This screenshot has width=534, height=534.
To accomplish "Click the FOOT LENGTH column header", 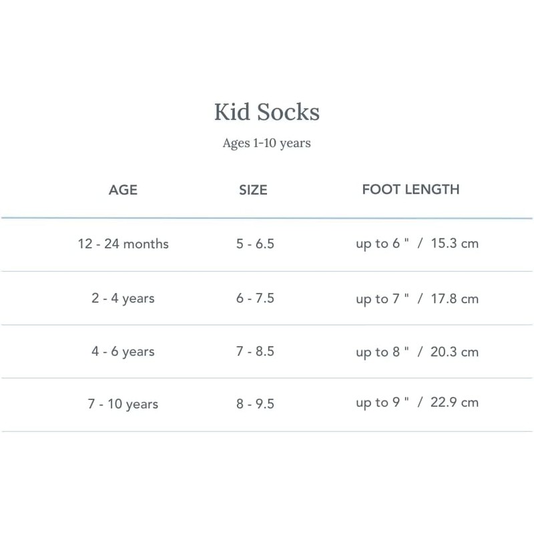I will (x=411, y=190).
